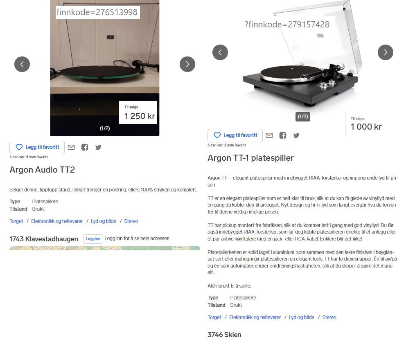Open Stereo category under Argon TT-1 listing
Viewport: 406px width, 344px height.
[x=329, y=317]
